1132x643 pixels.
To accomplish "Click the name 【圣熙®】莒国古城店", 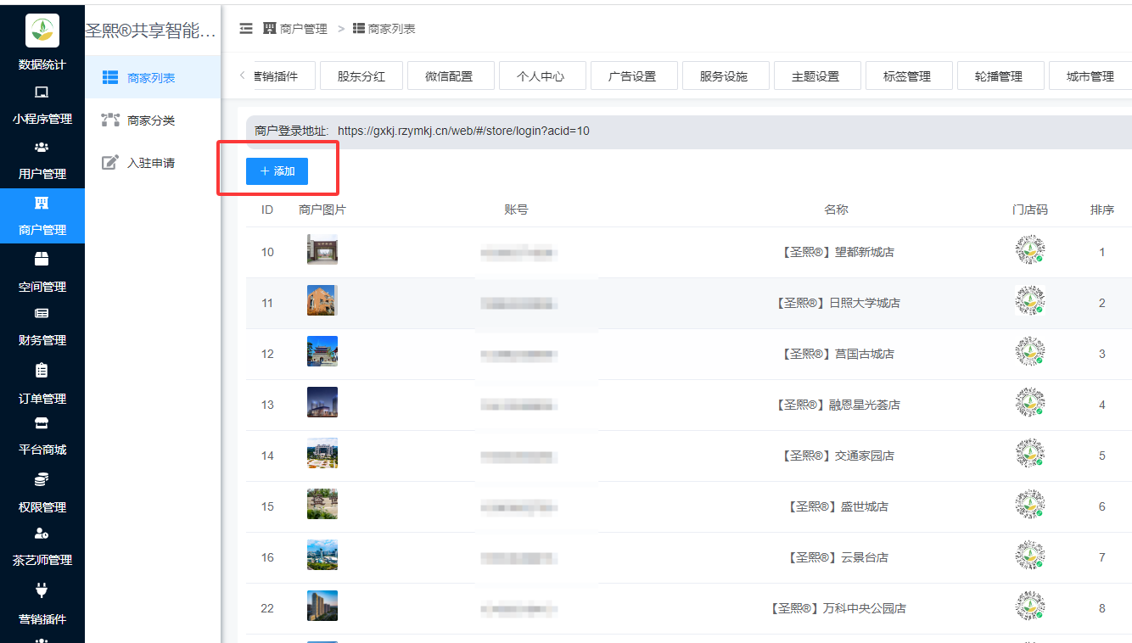I will click(x=837, y=354).
